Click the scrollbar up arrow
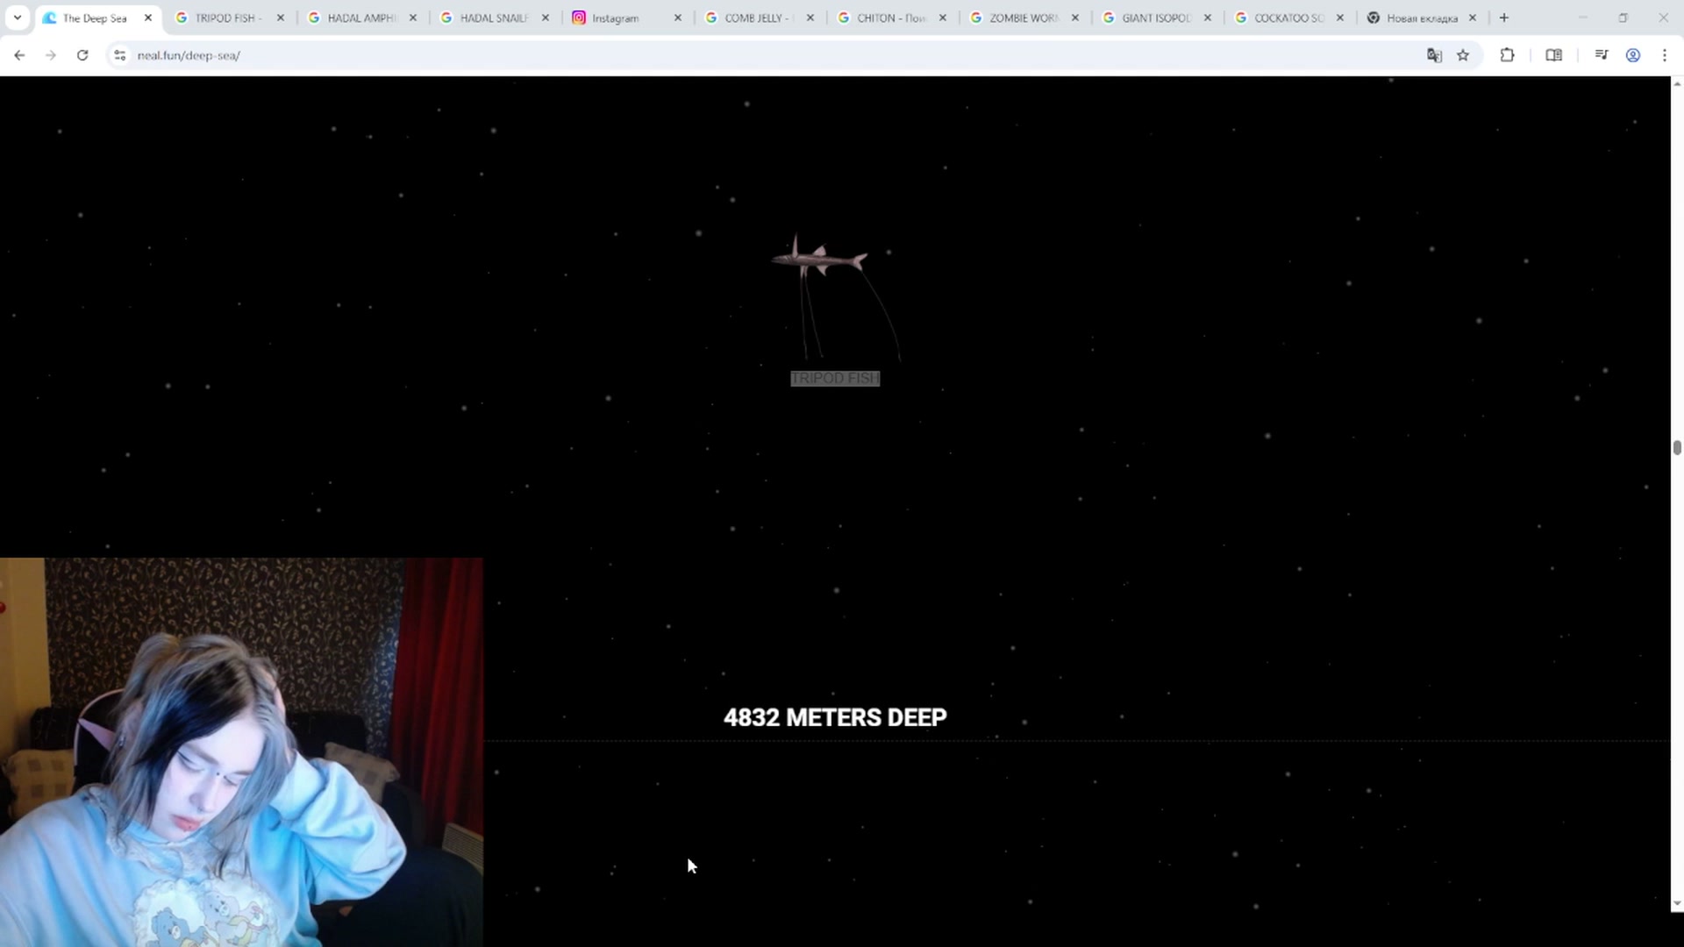Image resolution: width=1684 pixels, height=947 pixels. 1677,83
